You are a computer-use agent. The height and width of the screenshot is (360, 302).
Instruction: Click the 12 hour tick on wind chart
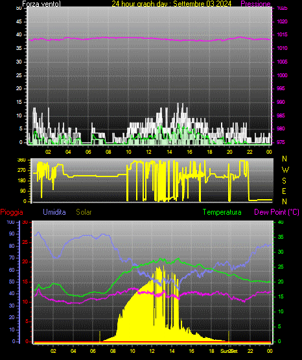[x=148, y=152]
